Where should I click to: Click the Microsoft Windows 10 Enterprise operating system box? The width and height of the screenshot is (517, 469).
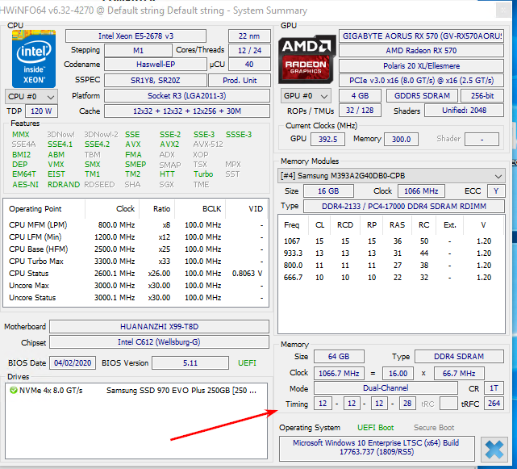376,448
